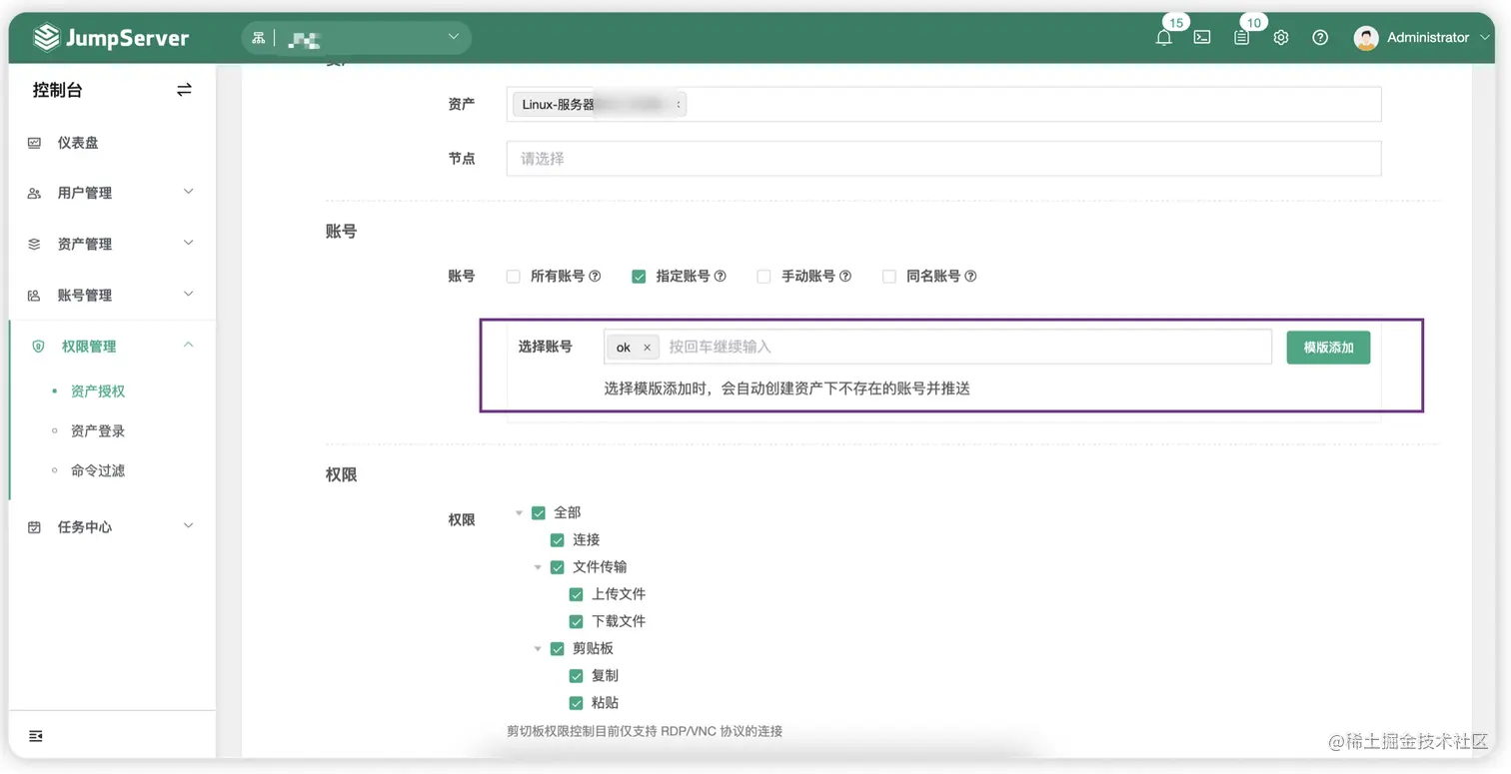Click the 模版添加 button
This screenshot has width=1511, height=774.
(1328, 347)
